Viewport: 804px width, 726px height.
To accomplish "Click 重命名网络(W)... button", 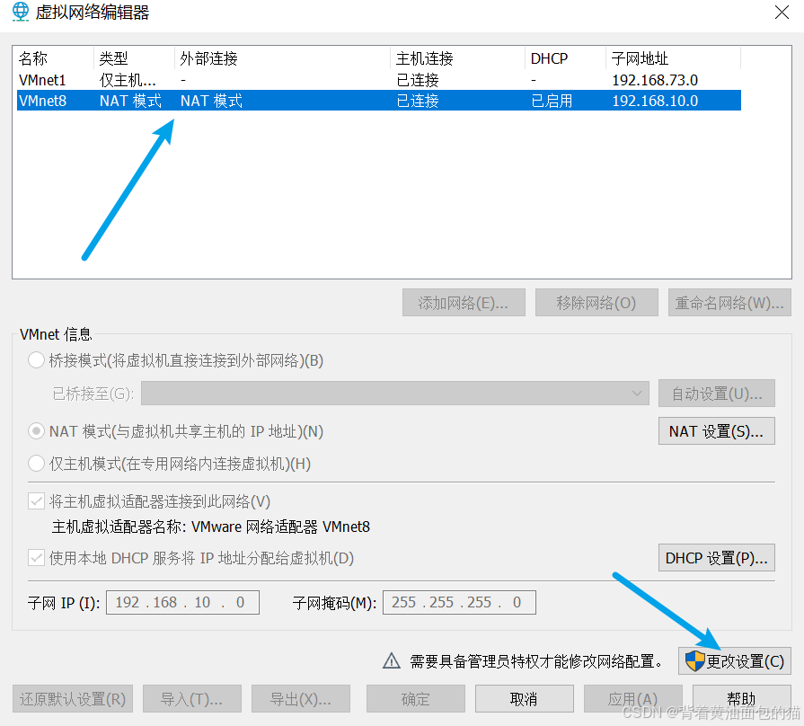I will (729, 303).
